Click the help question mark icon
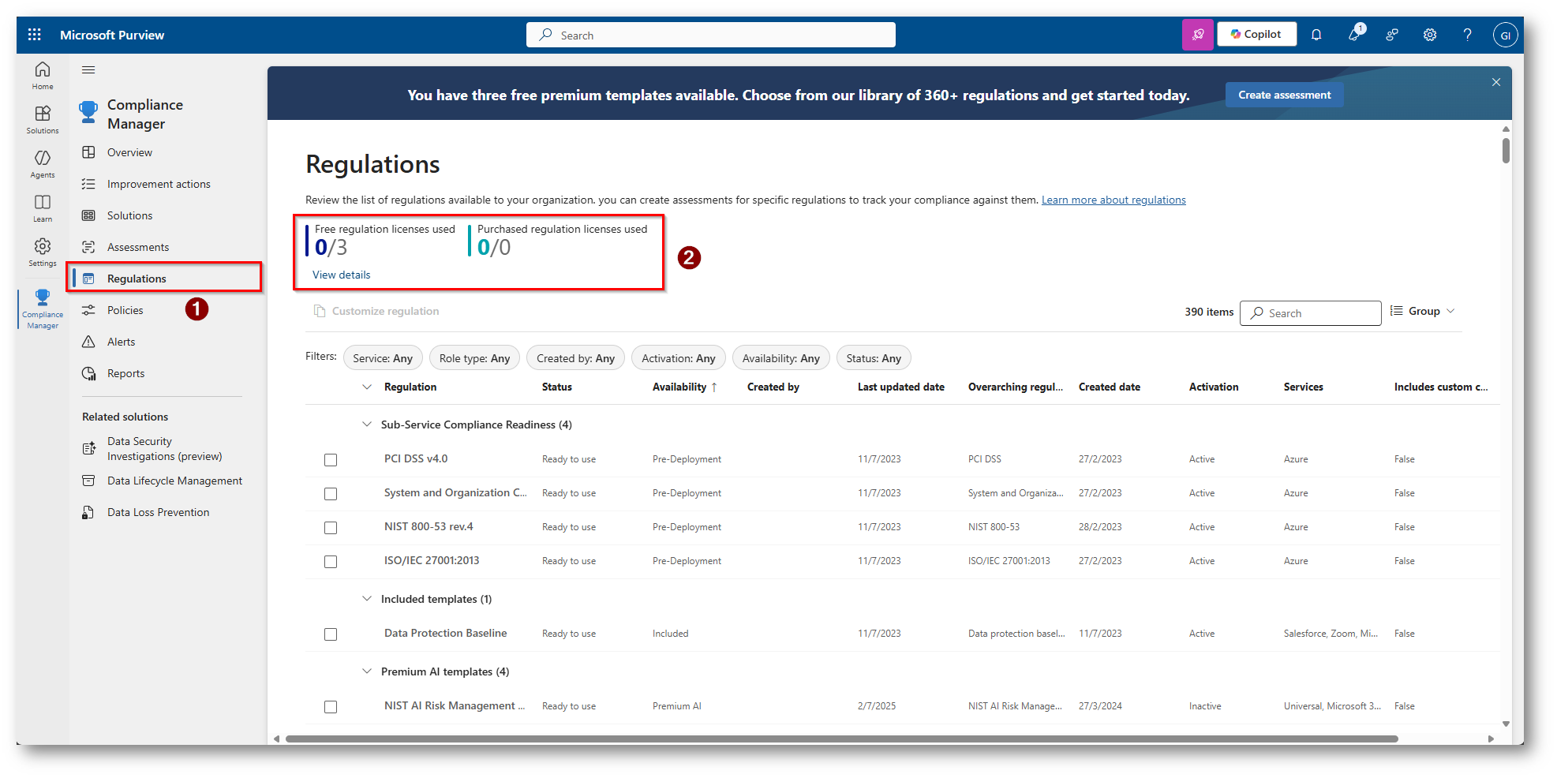The width and height of the screenshot is (1557, 778). point(1467,35)
